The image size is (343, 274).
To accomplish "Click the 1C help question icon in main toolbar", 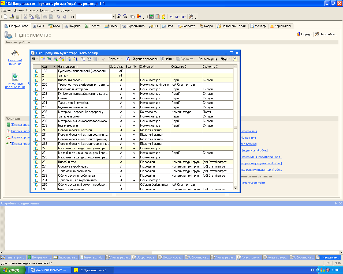I will coord(139,17).
